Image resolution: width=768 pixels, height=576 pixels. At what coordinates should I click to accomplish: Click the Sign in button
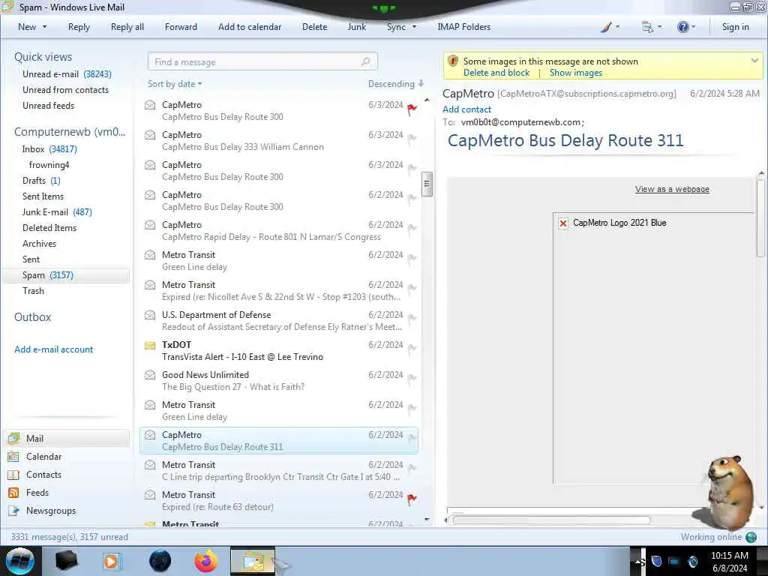coord(735,27)
